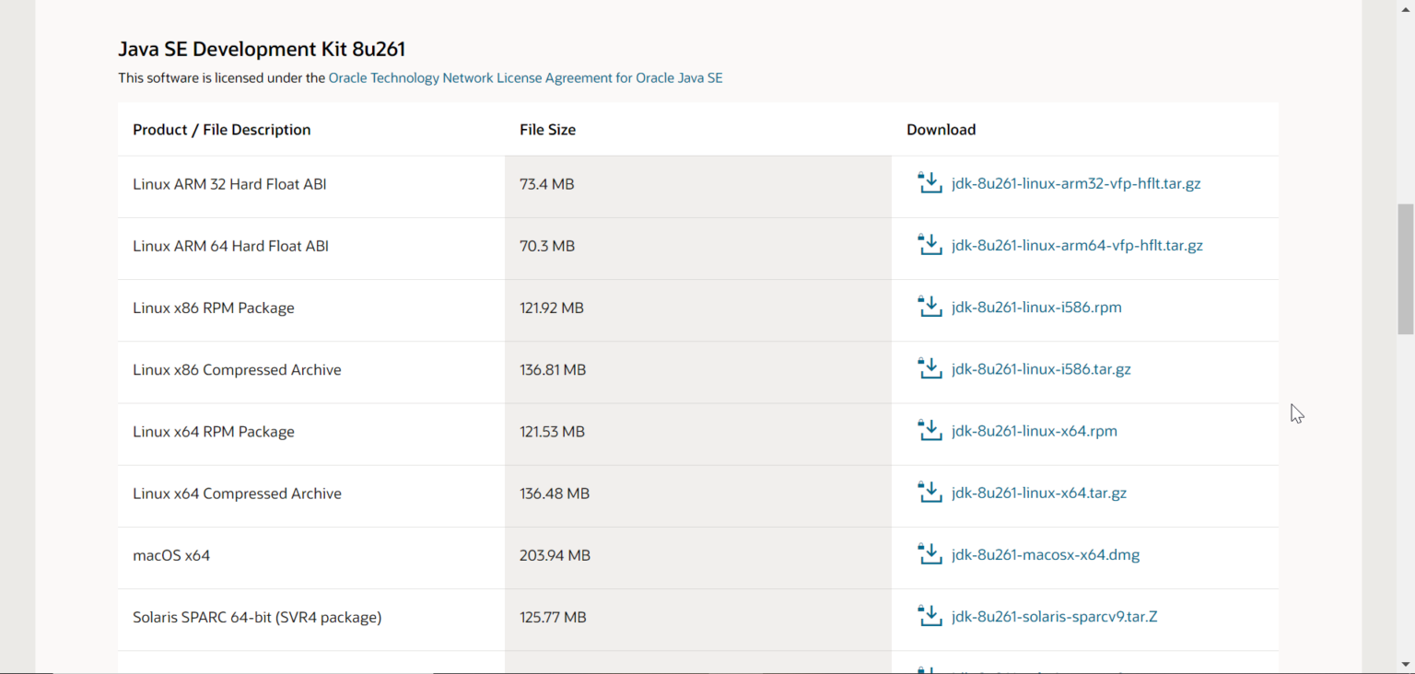Click the page vertical scrollbar thumb

pos(1406,269)
